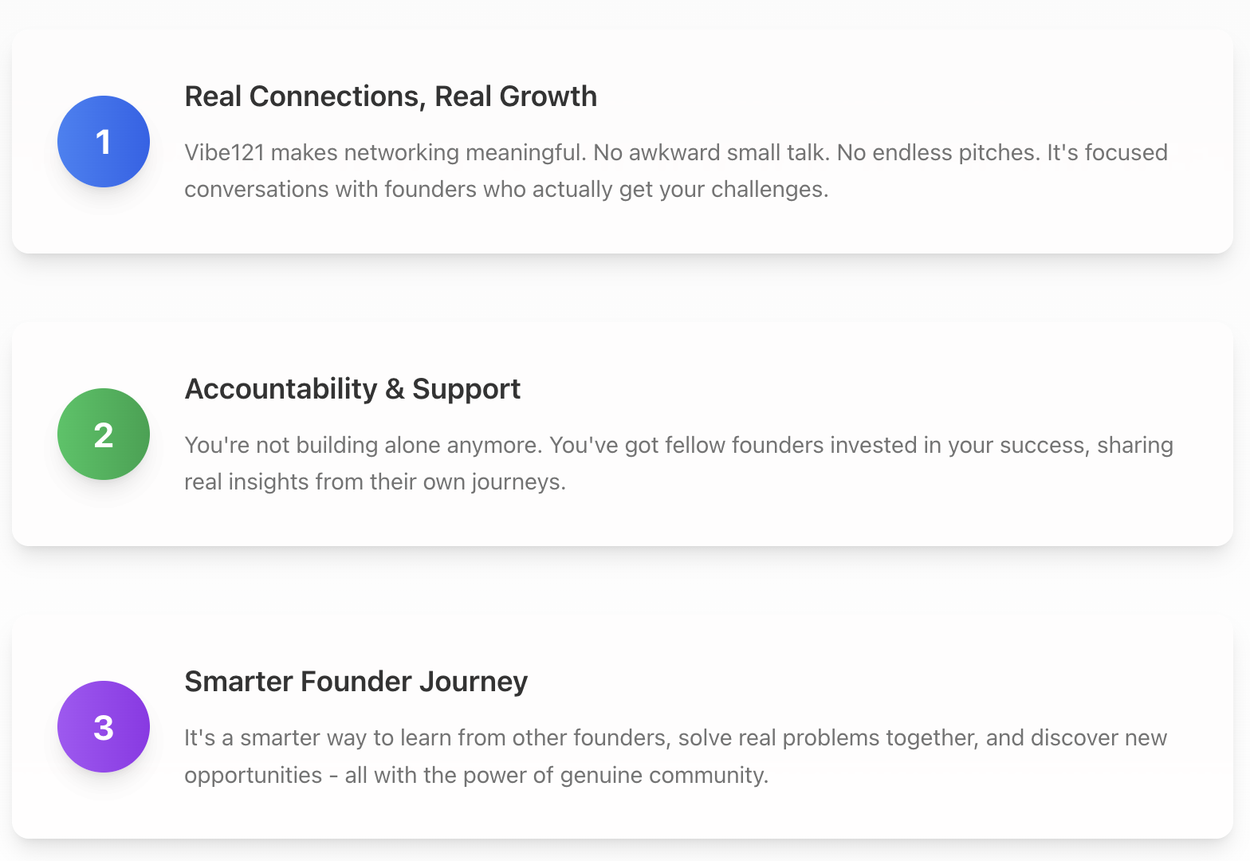Click the phrase 'No endless pitches'
The width and height of the screenshot is (1250, 861).
point(938,152)
